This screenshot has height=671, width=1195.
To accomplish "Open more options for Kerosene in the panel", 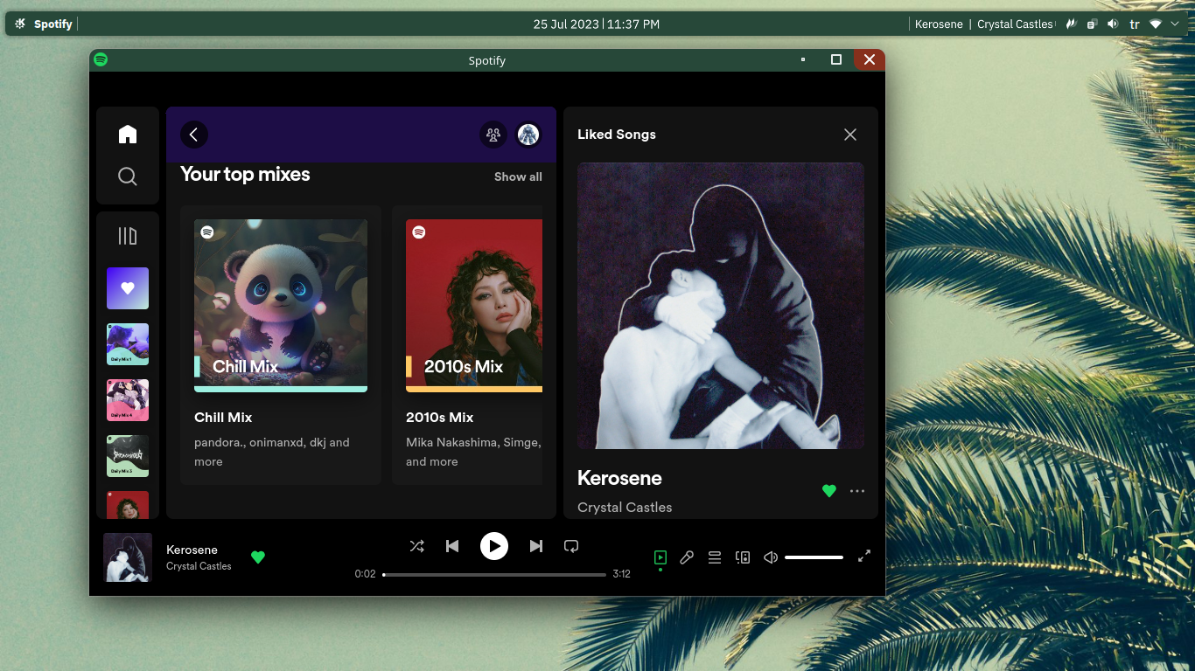I will point(857,491).
